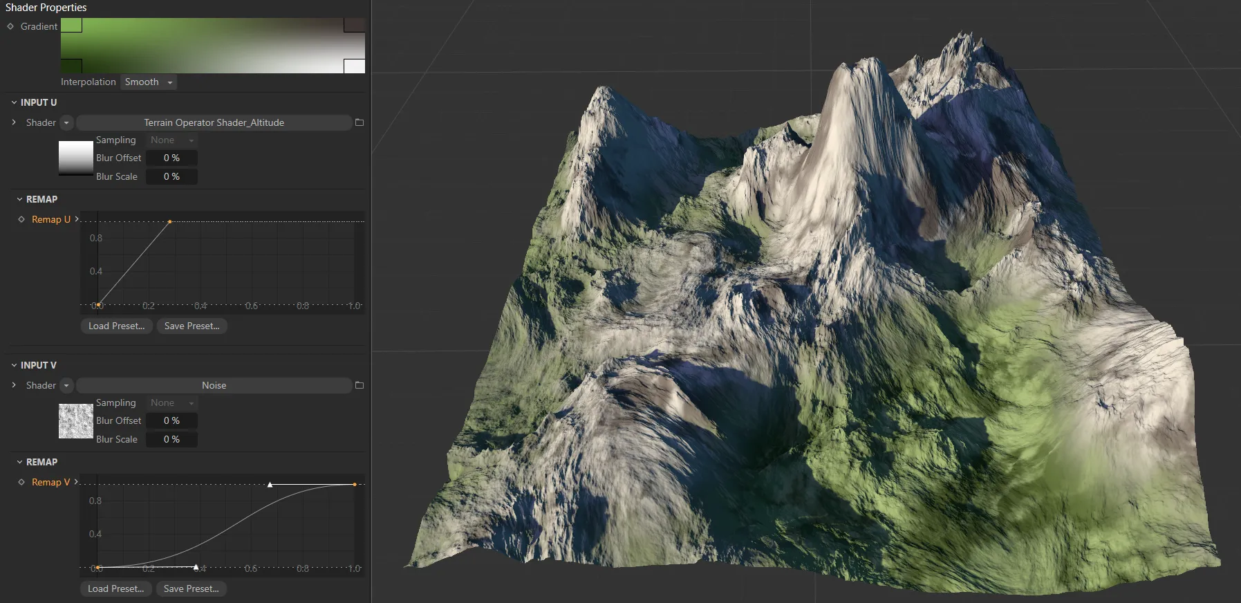1241x603 pixels.
Task: Click the Terrain Operator Shader_Altitude button
Action: (x=214, y=122)
